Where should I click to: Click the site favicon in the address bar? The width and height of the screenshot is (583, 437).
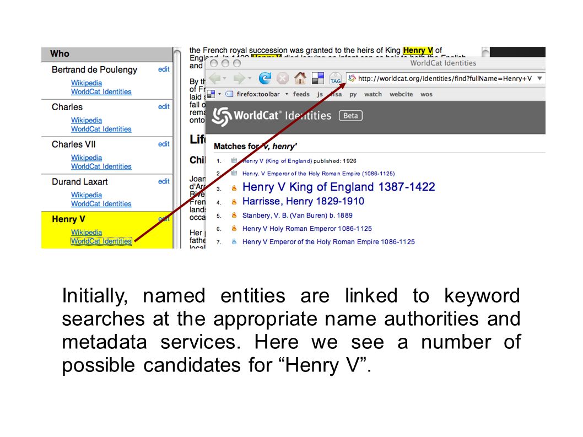[352, 78]
